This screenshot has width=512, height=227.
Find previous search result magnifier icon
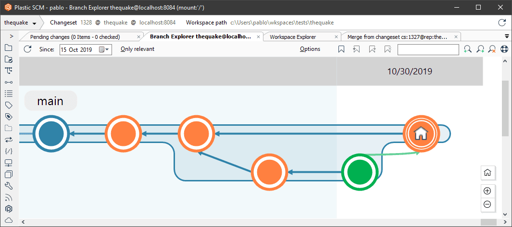point(468,49)
